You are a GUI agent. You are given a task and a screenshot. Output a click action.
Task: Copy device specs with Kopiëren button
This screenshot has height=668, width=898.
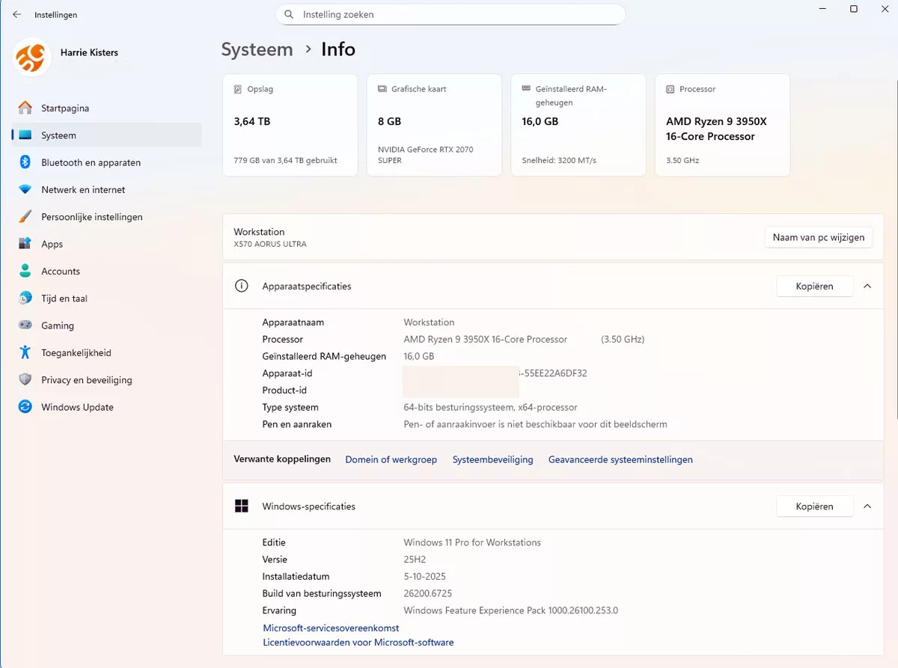click(814, 286)
